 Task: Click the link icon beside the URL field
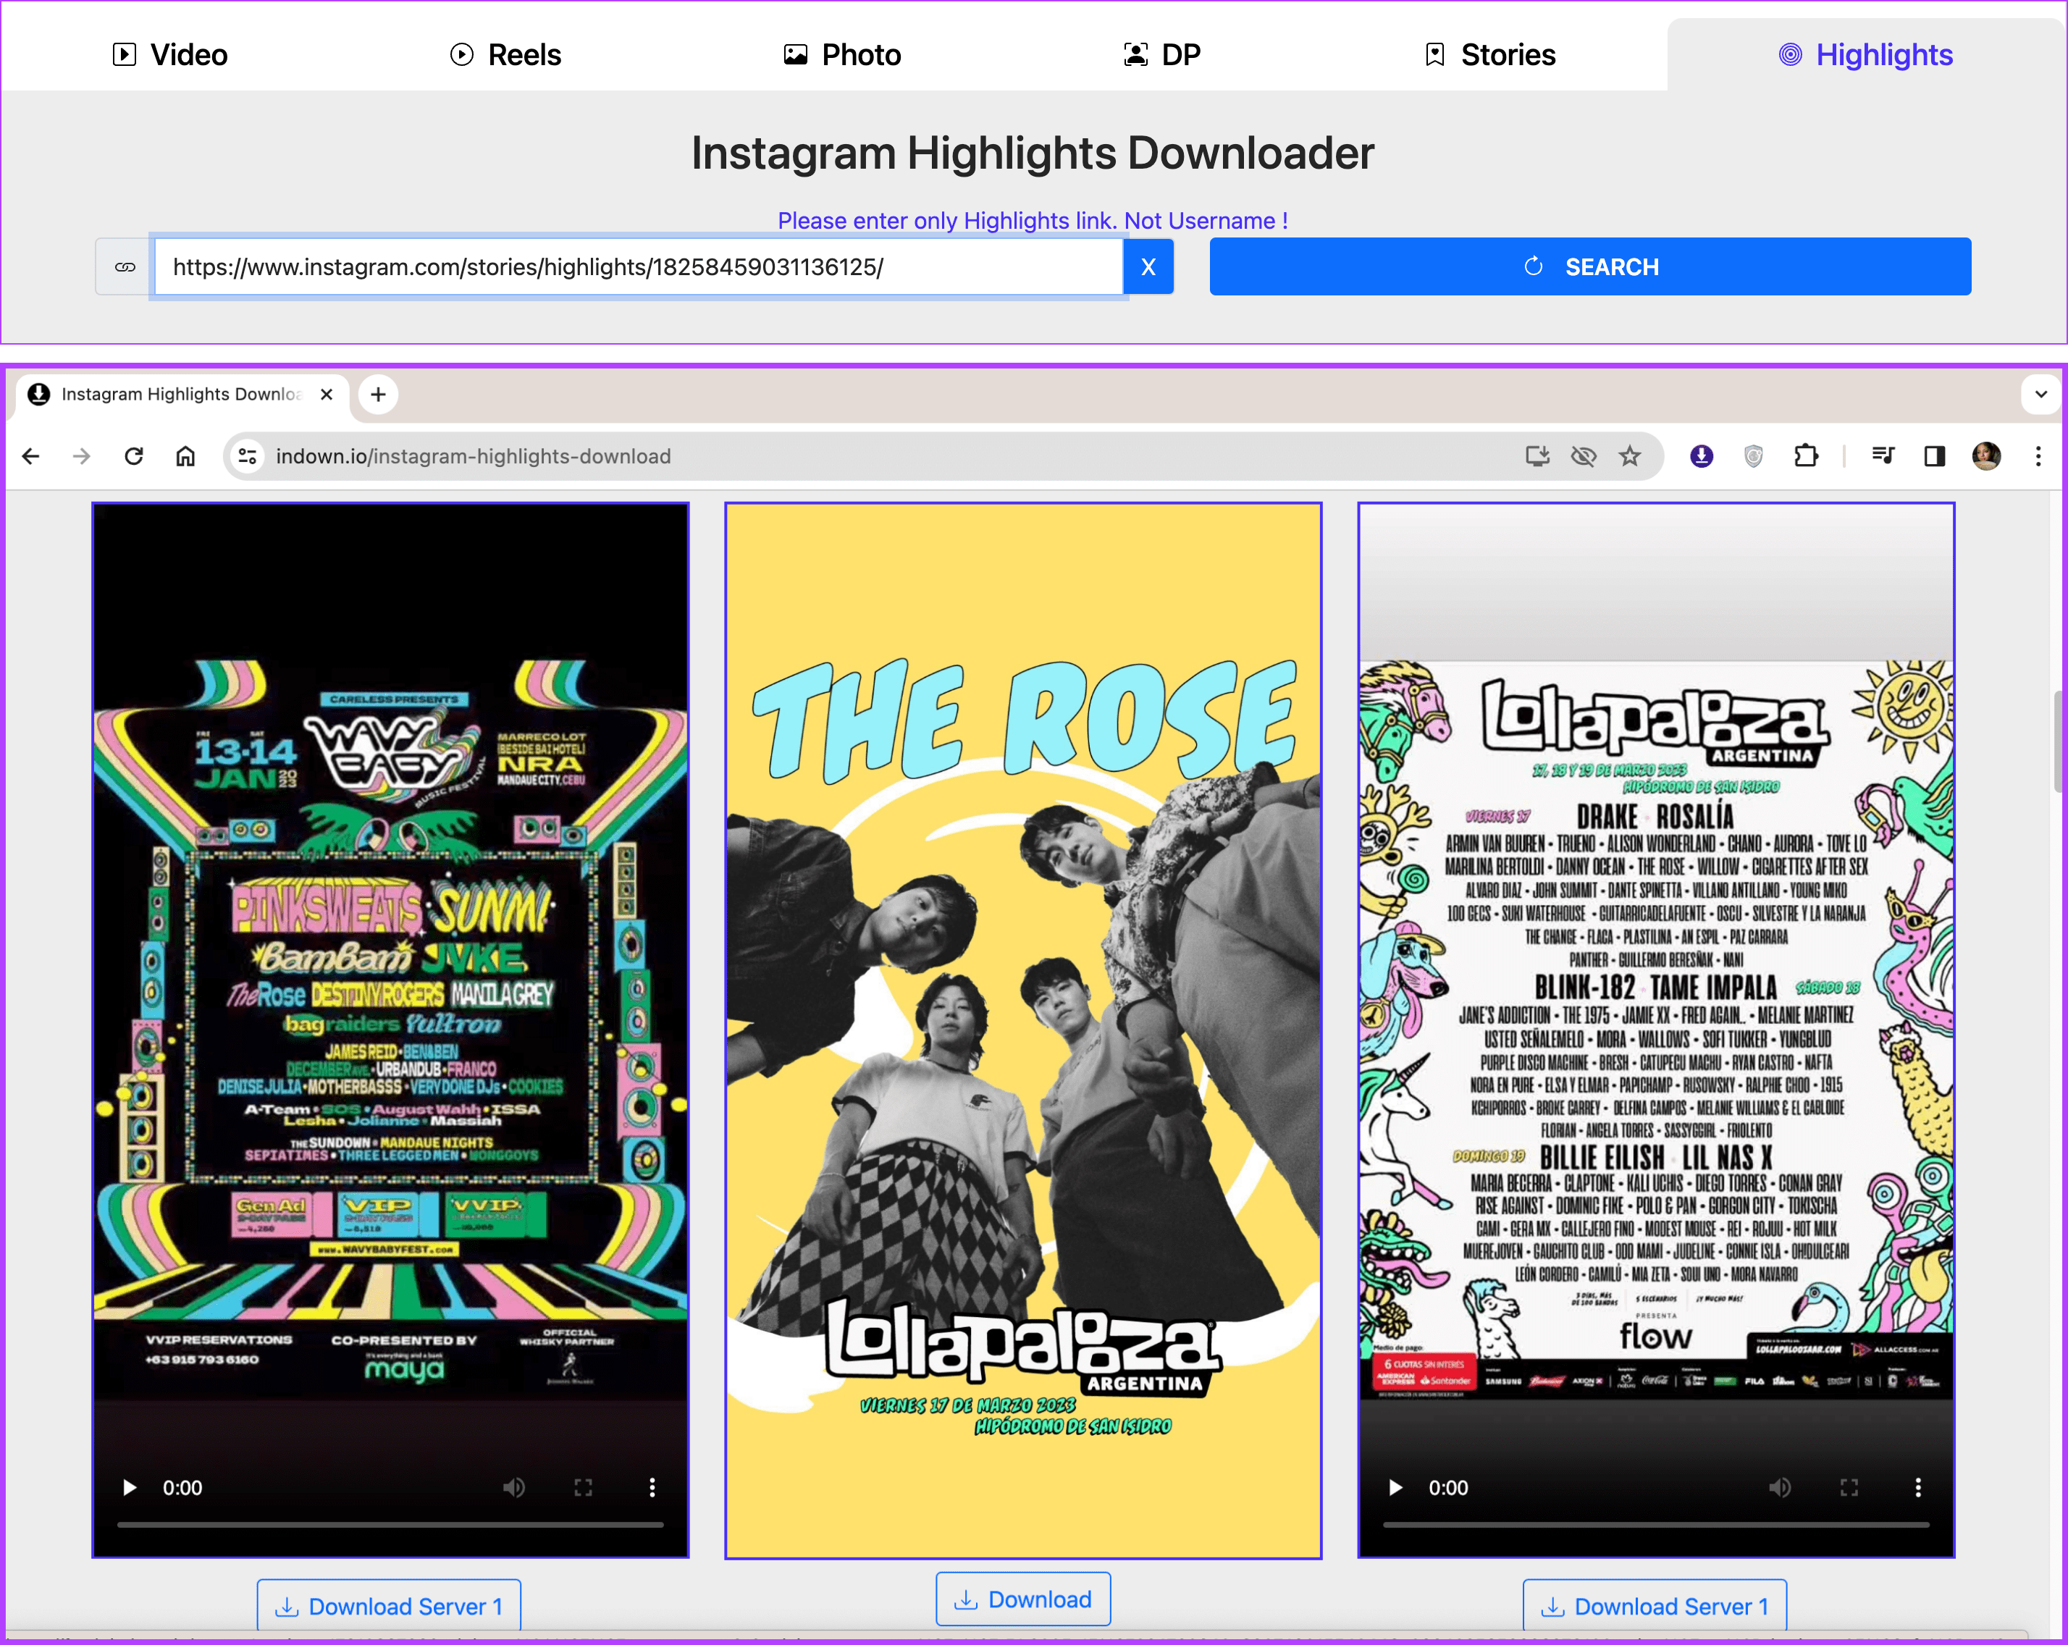tap(124, 266)
